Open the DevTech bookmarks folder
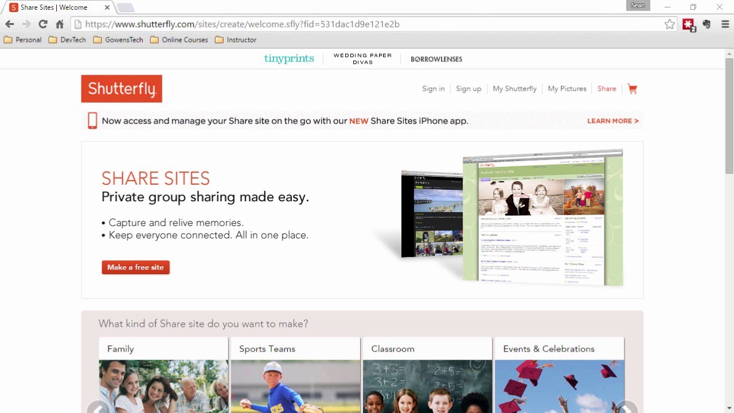734x413 pixels. tap(67, 40)
